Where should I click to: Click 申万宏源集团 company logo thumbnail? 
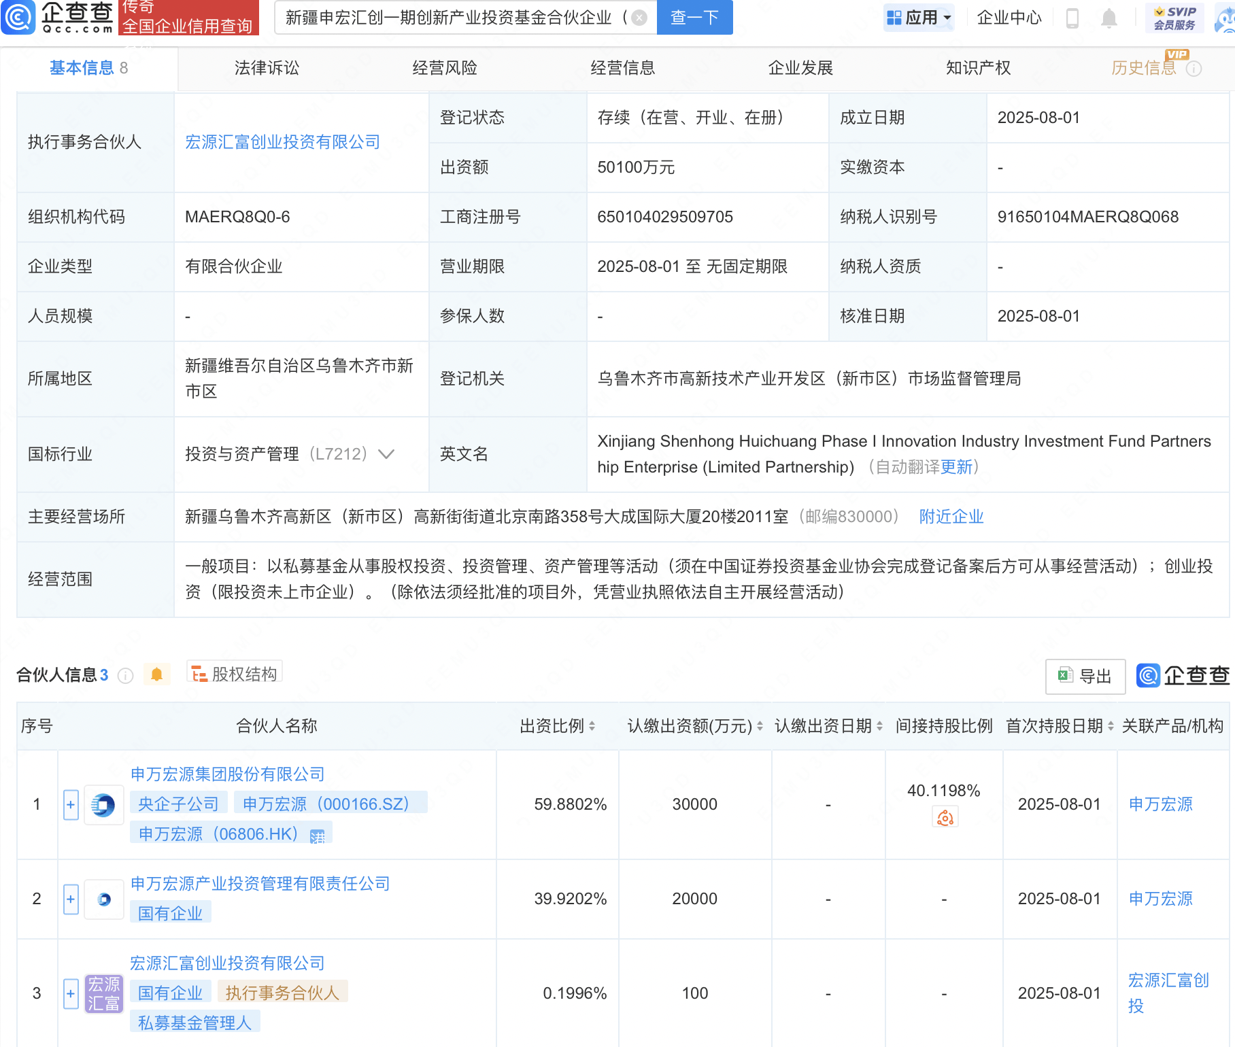coord(103,805)
